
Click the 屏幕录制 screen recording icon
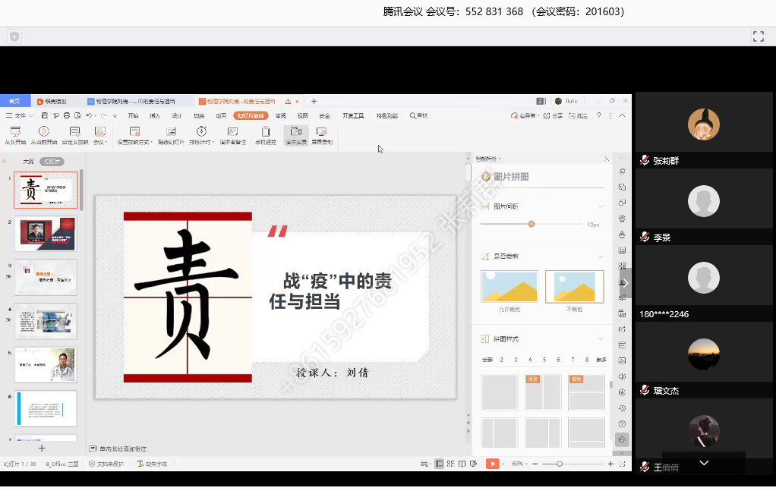tap(322, 132)
